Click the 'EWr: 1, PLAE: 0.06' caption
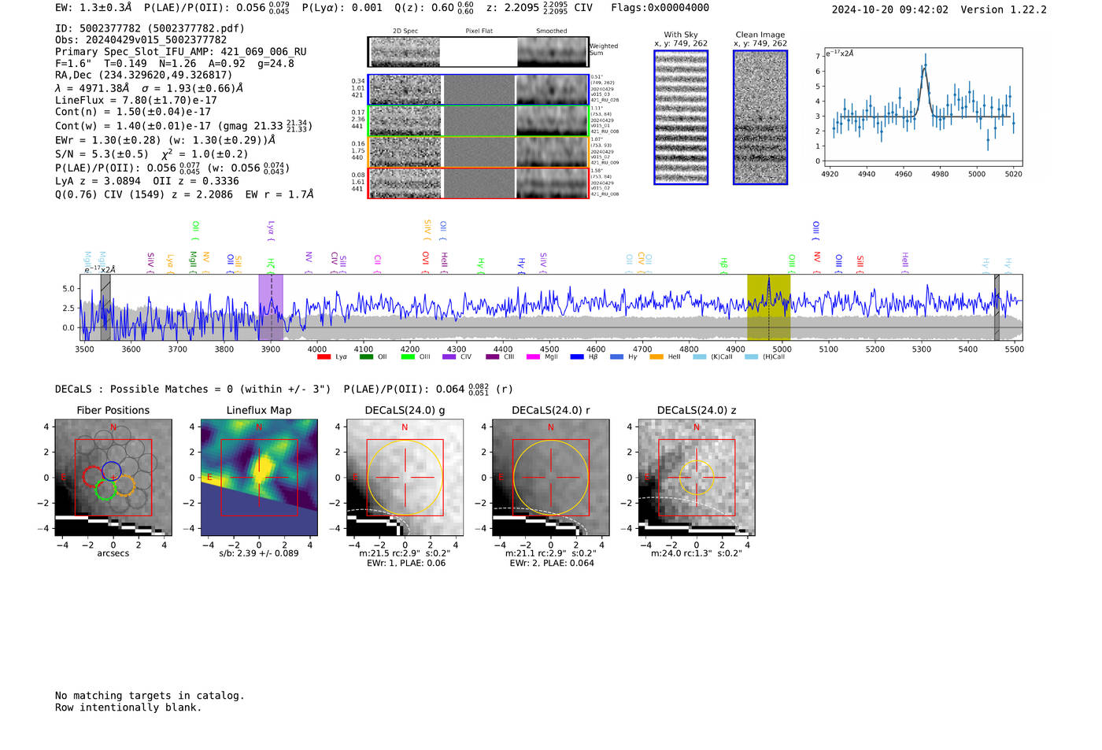Screen dimensions: 1102x750 pyautogui.click(x=405, y=563)
